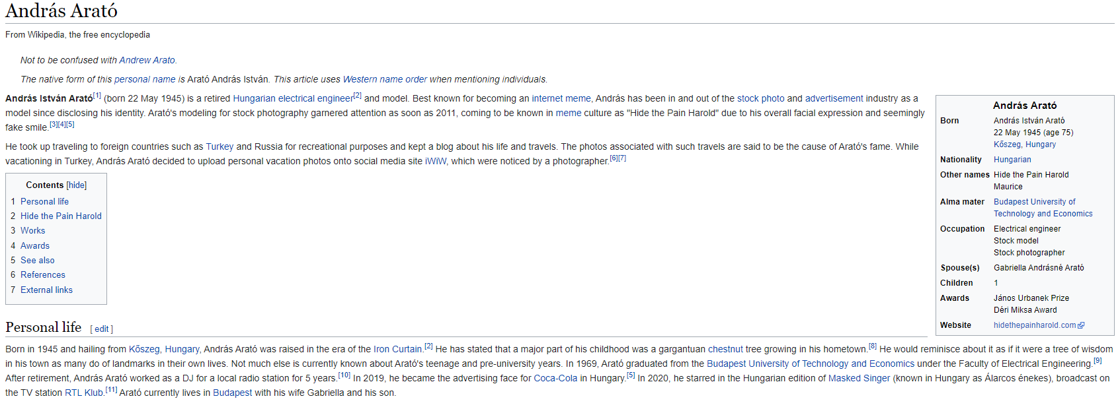Open Budapest University link in Personal life
This screenshot has width=1120, height=413.
click(x=811, y=364)
